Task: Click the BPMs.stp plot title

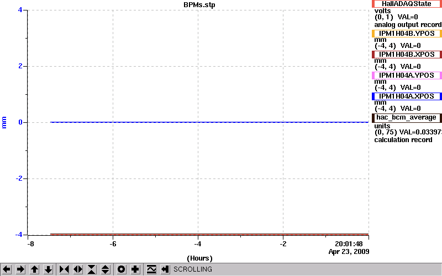Action: pyautogui.click(x=199, y=5)
